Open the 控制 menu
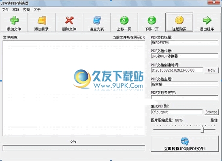 [26, 10]
